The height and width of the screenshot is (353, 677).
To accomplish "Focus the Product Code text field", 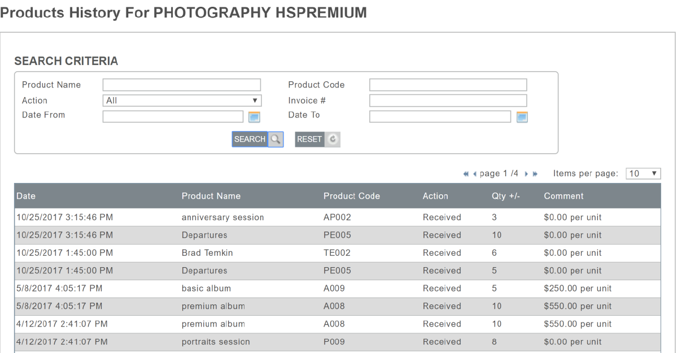I will coord(448,85).
